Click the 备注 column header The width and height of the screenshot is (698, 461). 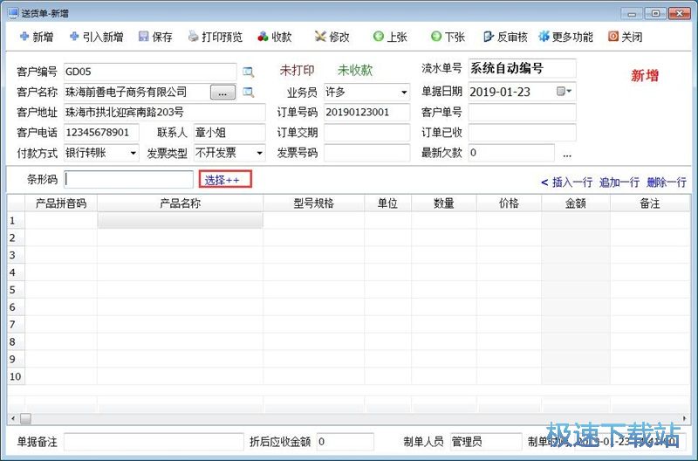pyautogui.click(x=650, y=203)
